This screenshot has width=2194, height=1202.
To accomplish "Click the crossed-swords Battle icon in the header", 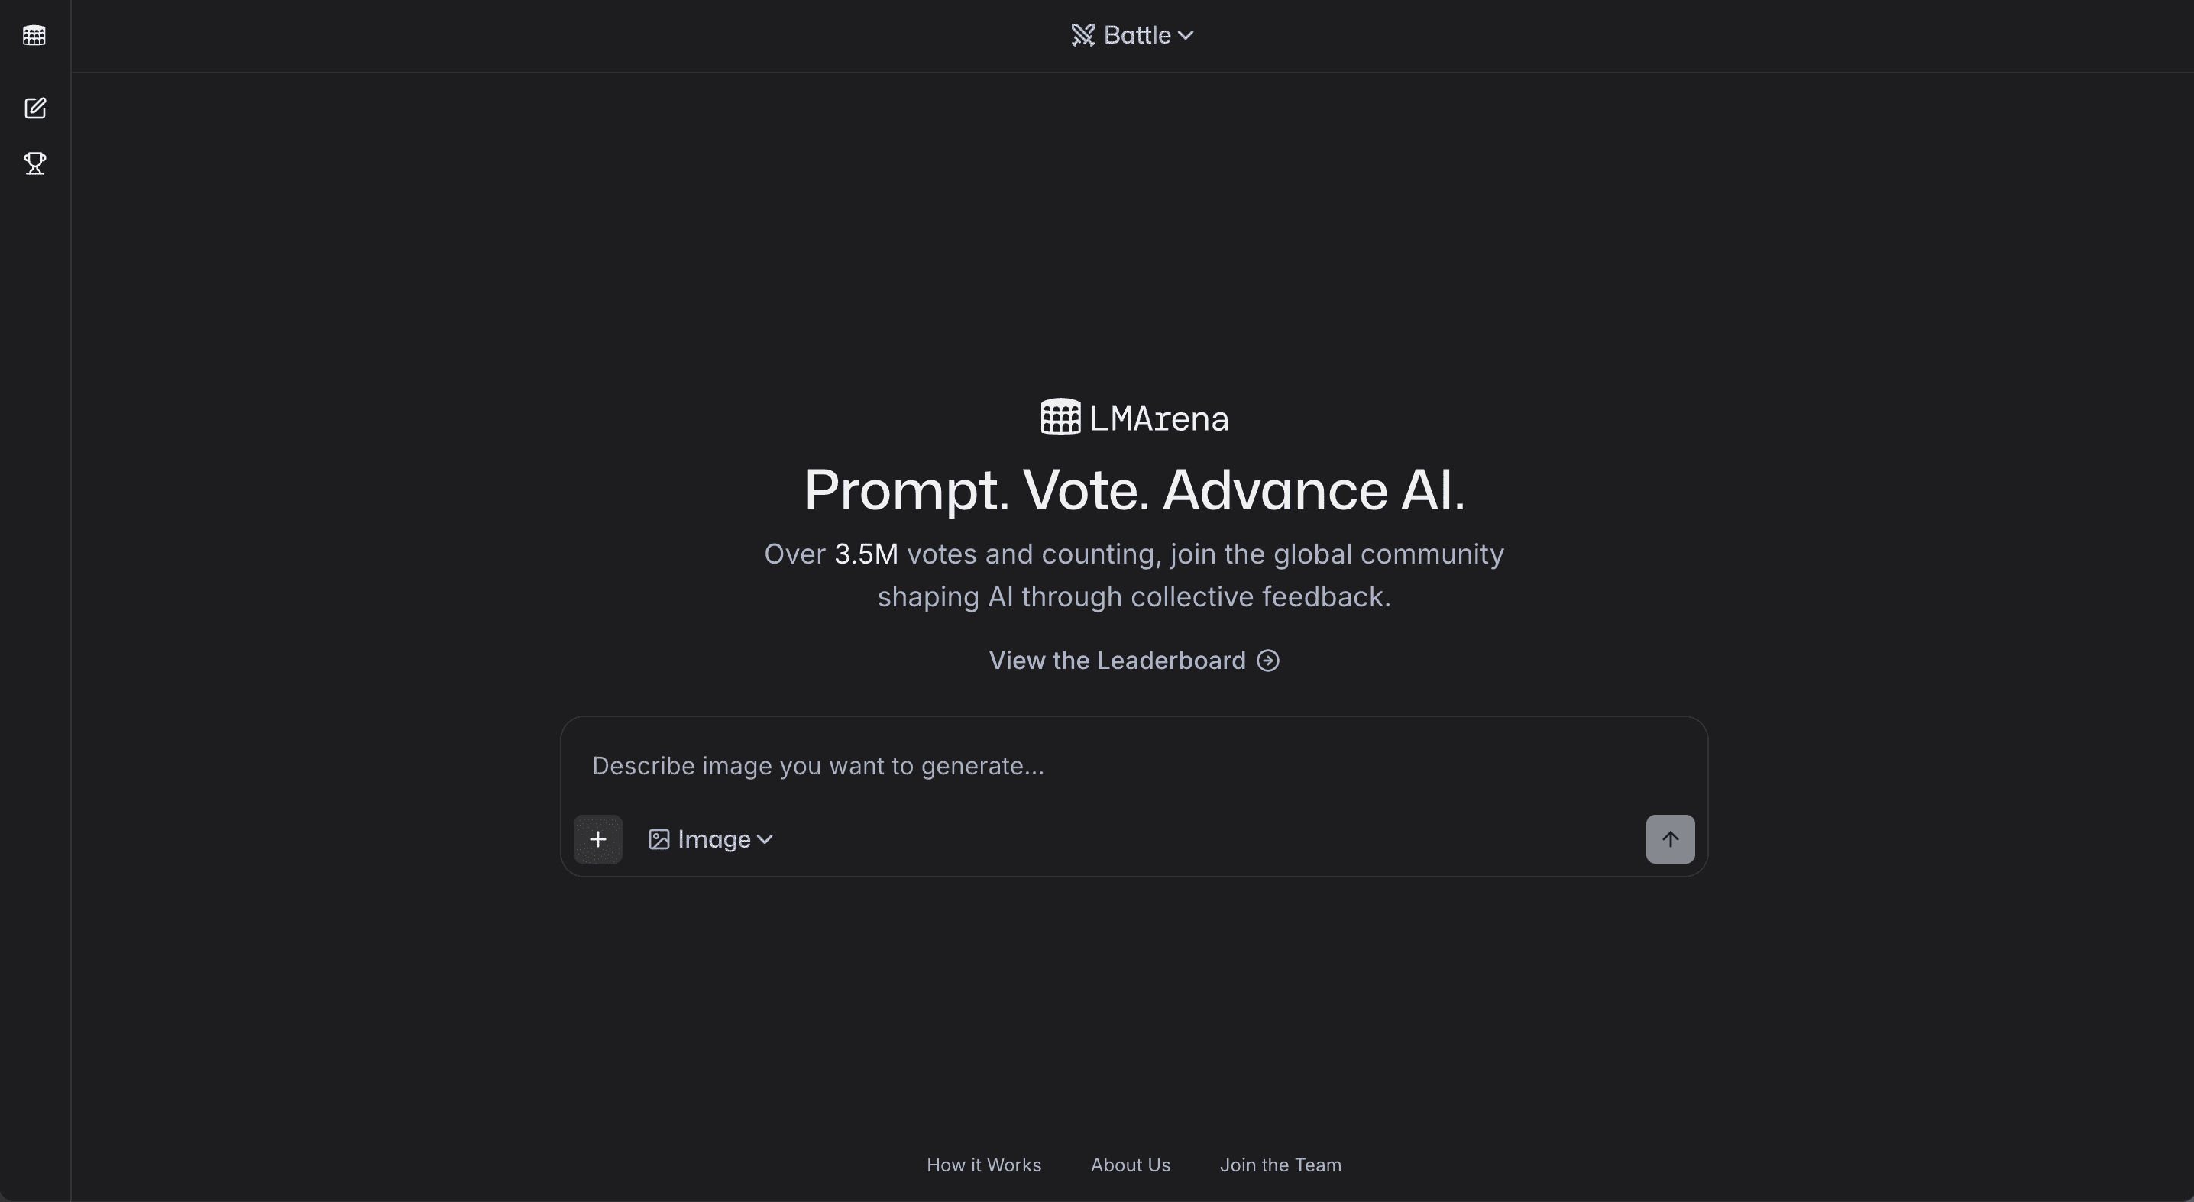I will coord(1082,34).
